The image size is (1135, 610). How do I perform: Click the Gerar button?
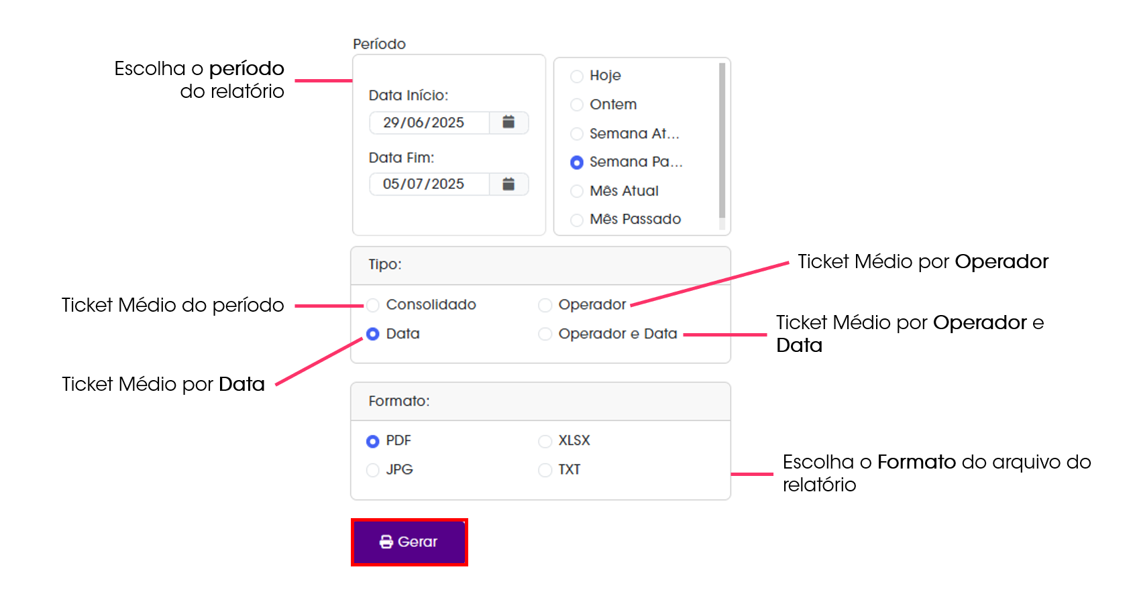[x=409, y=542]
